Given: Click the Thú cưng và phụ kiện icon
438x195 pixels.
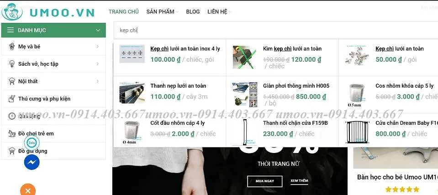Looking at the screenshot, I should (x=12, y=99).
